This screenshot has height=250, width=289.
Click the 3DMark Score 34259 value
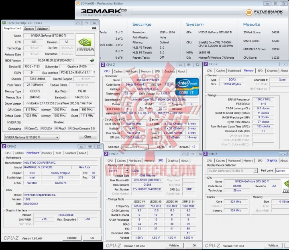tap(275, 32)
